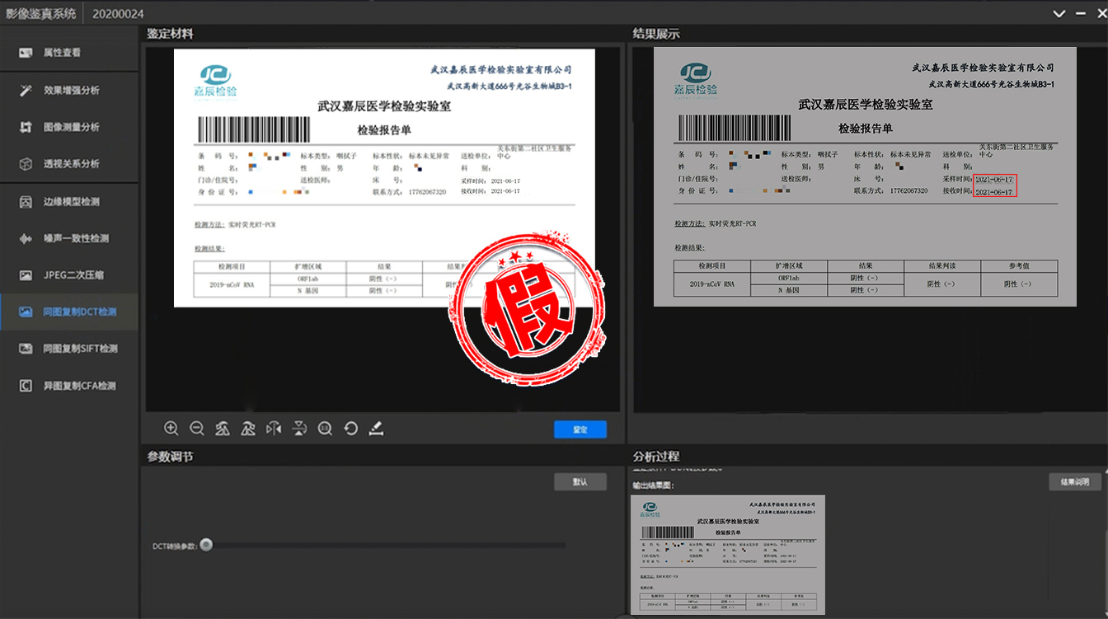Click 异图复制CFA检测 icon

tap(26, 386)
